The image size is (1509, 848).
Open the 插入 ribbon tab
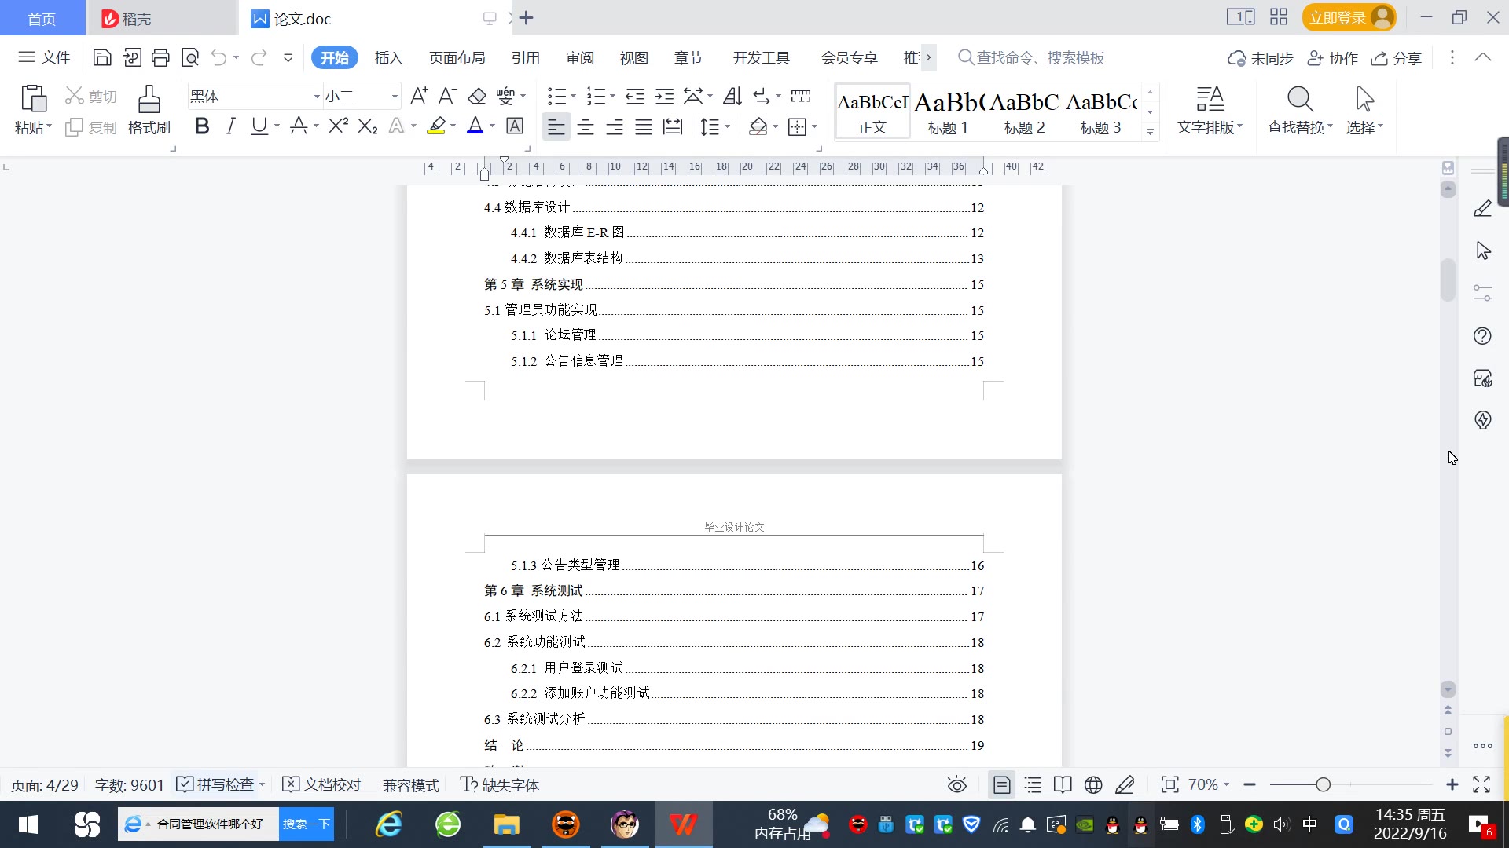388,58
